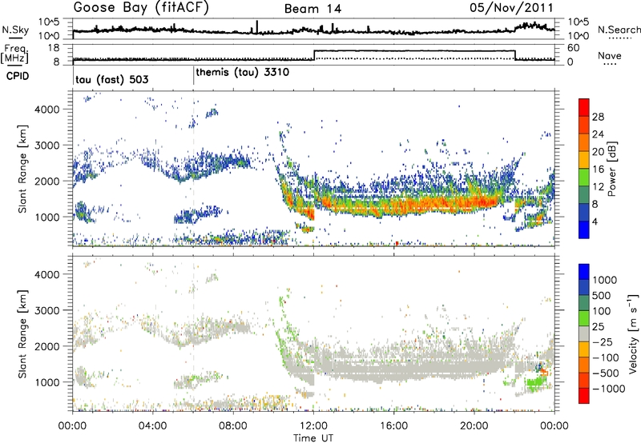
Task: Click the "-1000" value on velocity scale
Action: pyautogui.click(x=608, y=389)
